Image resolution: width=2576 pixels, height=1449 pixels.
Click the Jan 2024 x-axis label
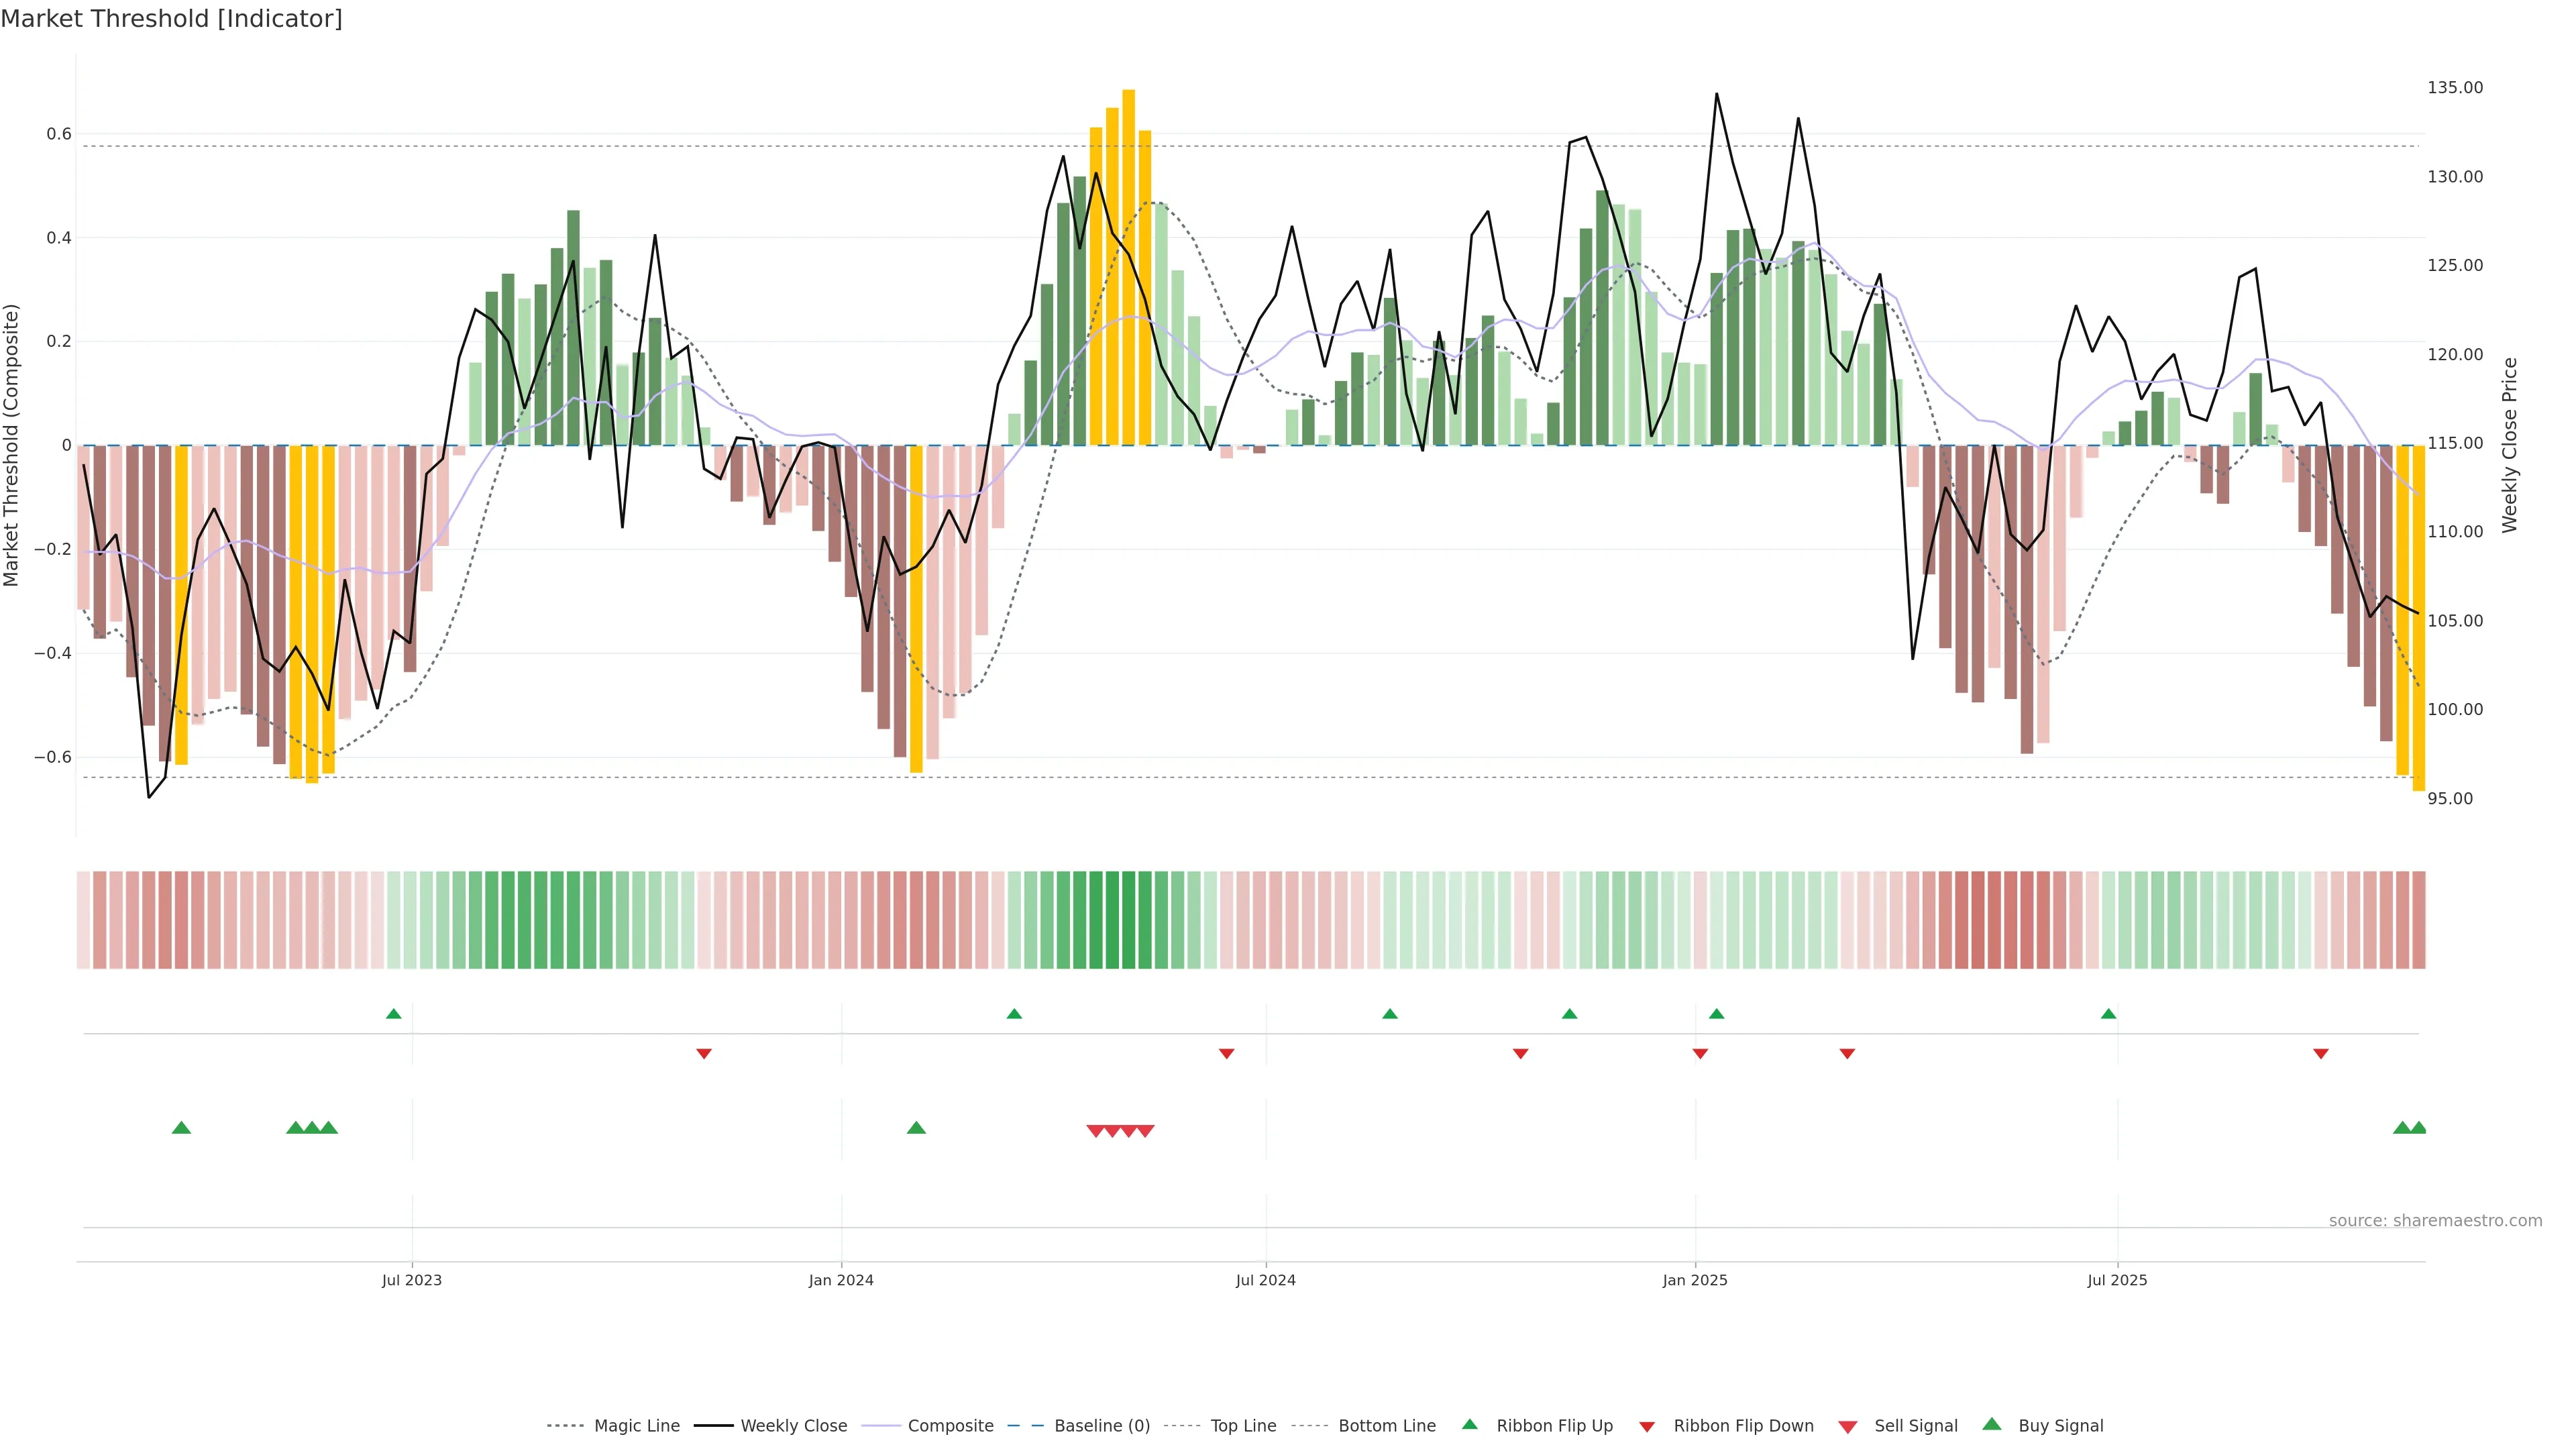coord(841,1280)
